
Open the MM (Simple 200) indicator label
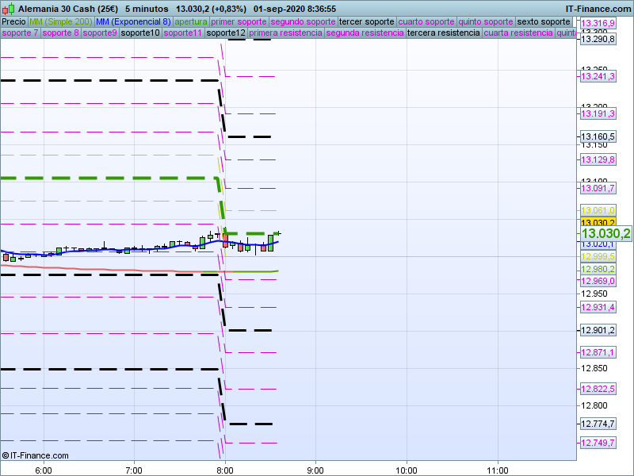coord(55,21)
